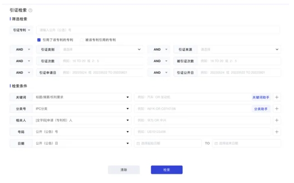Select the 被该专利引用的专利 radio option
294x183 pixels.
(81, 40)
